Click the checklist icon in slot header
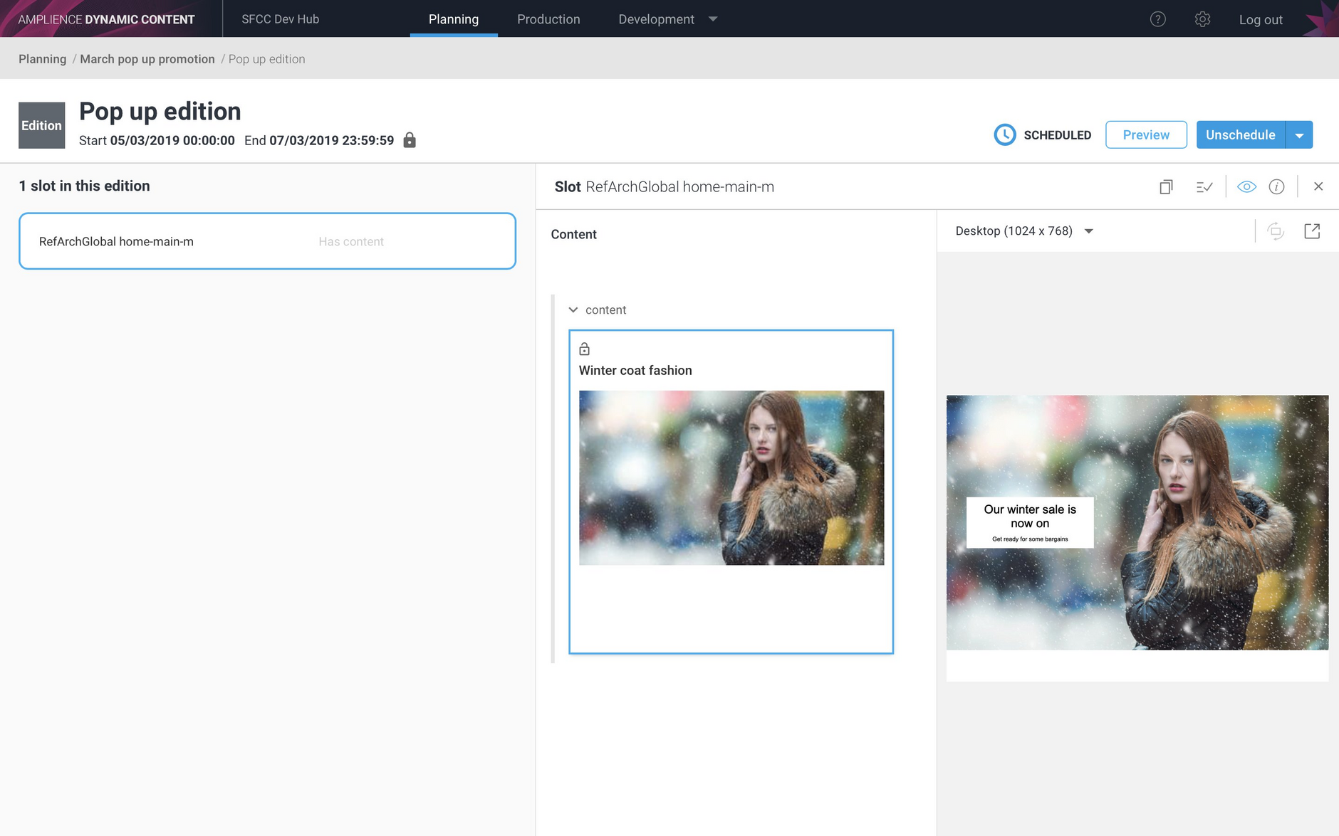 (x=1204, y=186)
